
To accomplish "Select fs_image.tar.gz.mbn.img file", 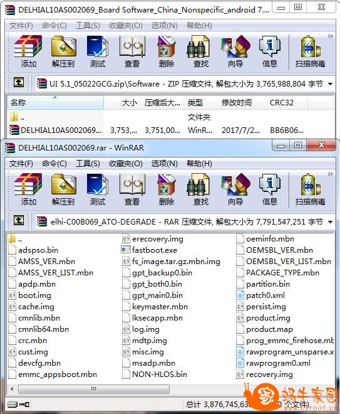I will click(x=172, y=262).
